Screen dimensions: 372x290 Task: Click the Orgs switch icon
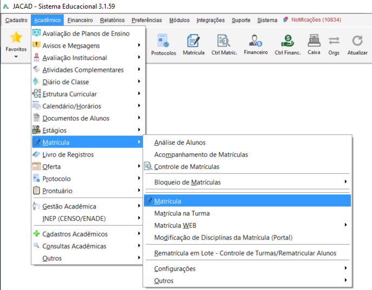click(x=334, y=41)
